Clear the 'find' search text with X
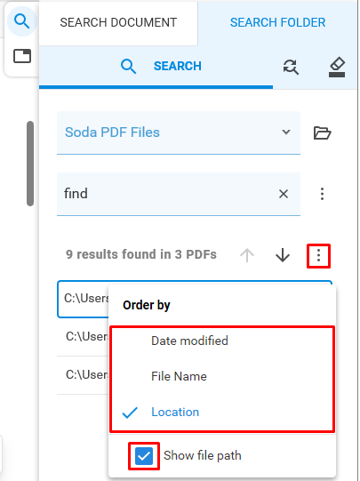360x481 pixels. 284,194
